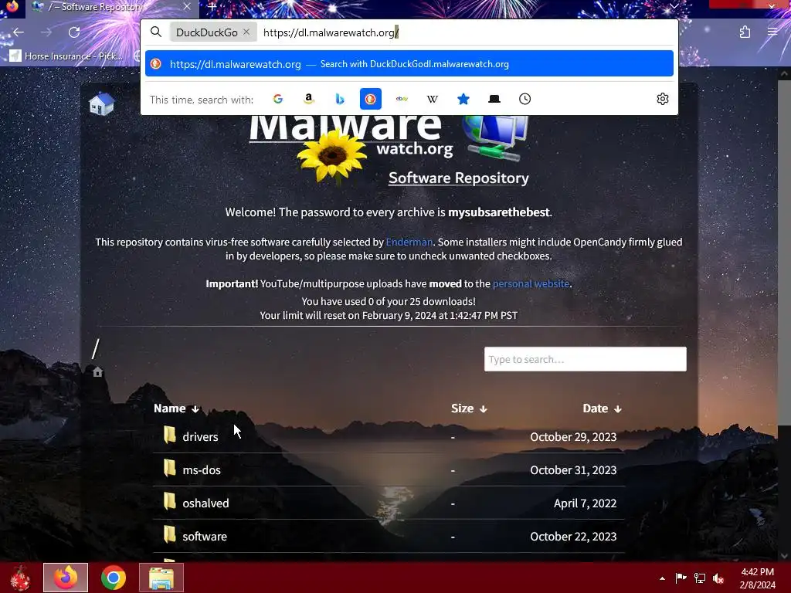Click the Firefox back arrow

coord(19,32)
